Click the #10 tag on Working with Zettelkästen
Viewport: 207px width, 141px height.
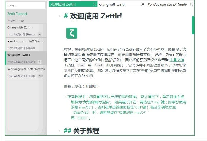[40, 76]
